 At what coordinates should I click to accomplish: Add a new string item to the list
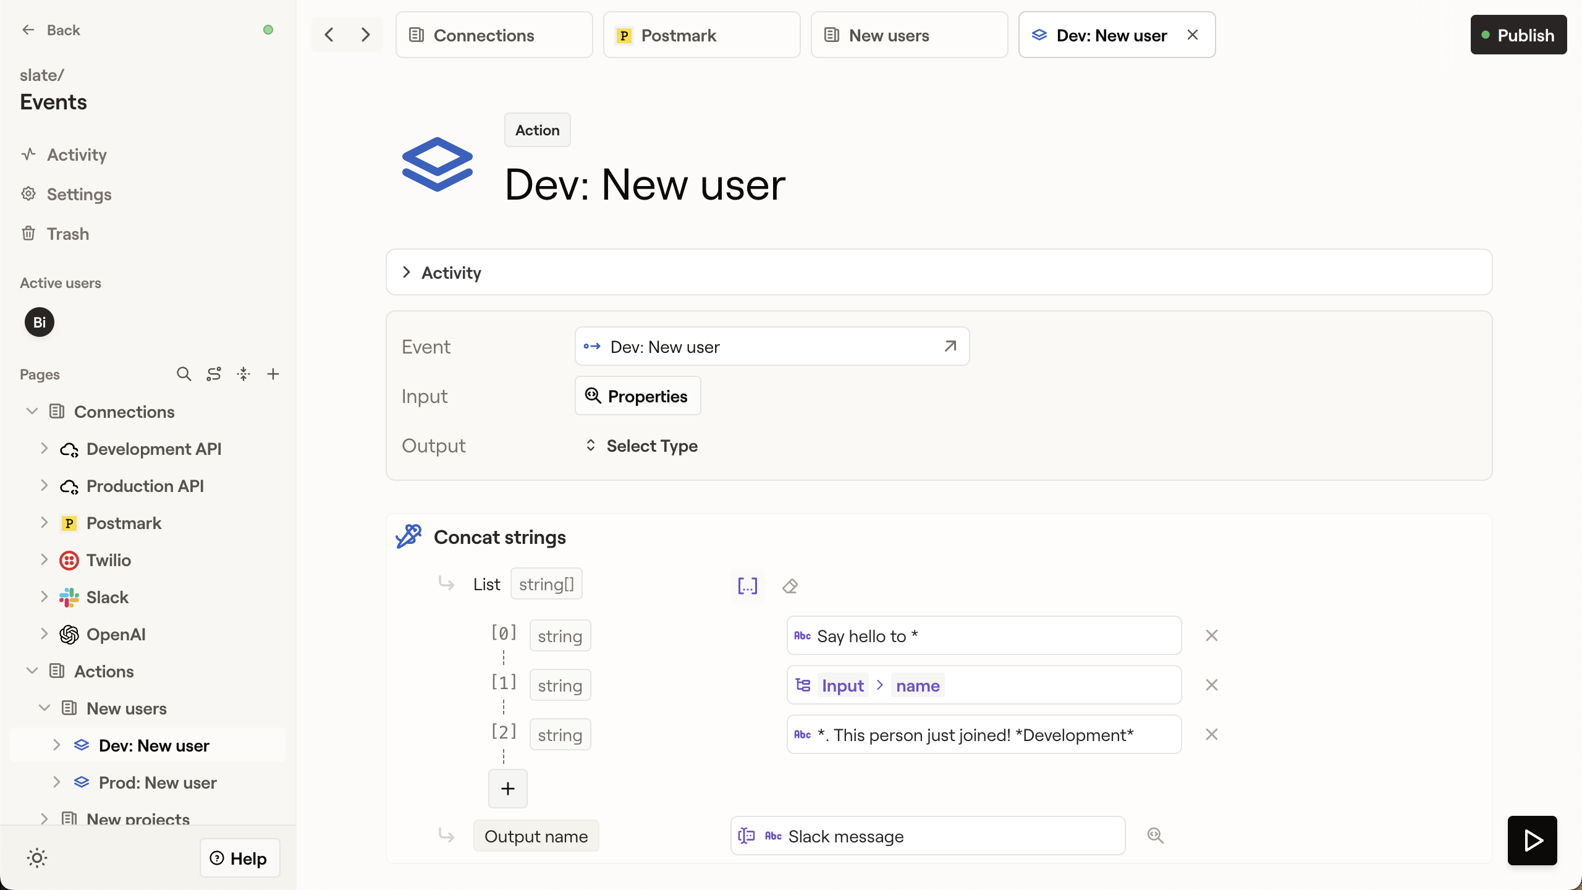[507, 788]
